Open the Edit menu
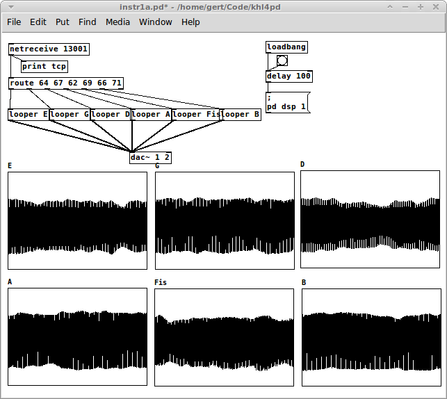The image size is (447, 399). (x=38, y=22)
